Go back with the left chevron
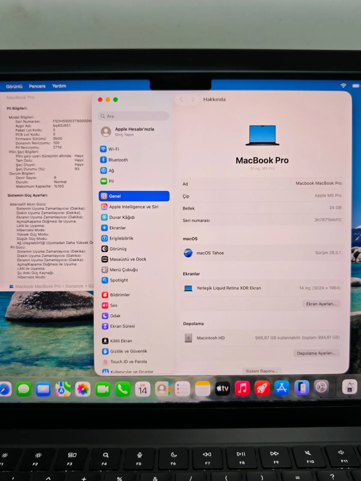Image resolution: width=361 pixels, height=481 pixels. 181,100
